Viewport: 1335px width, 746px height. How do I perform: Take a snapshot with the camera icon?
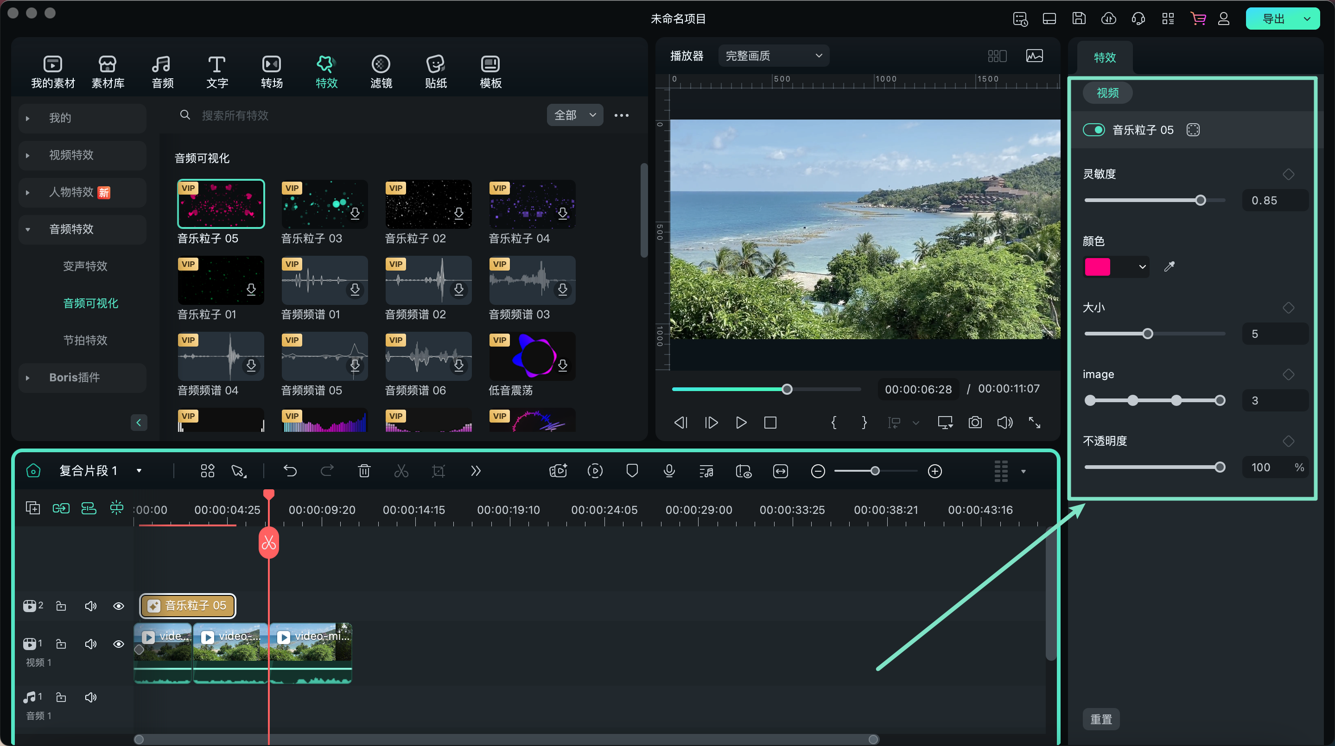975,422
